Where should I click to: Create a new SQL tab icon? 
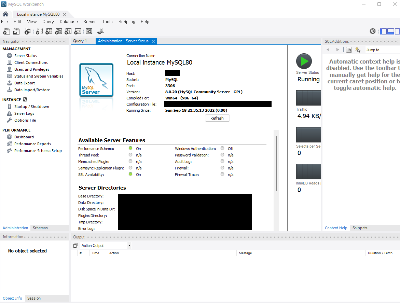(x=6, y=31)
